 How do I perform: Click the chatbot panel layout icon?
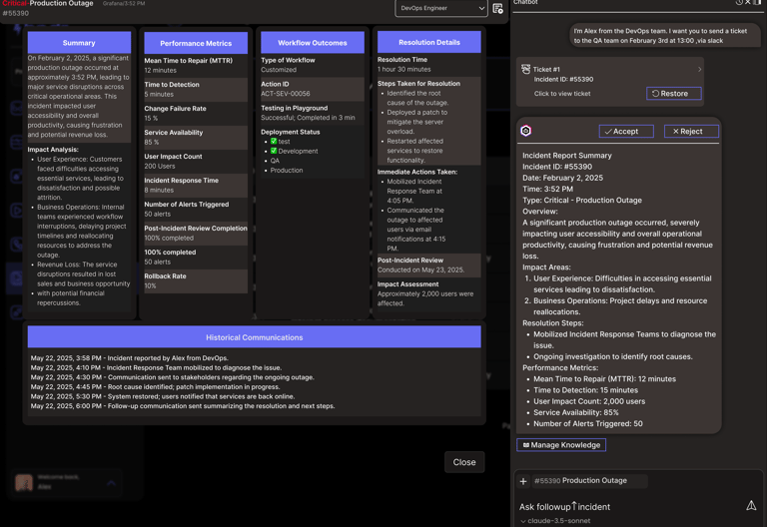click(x=756, y=2)
